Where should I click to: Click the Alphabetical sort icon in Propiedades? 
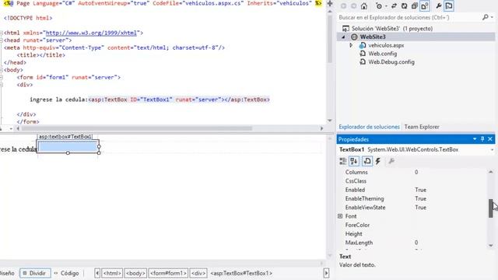354,161
